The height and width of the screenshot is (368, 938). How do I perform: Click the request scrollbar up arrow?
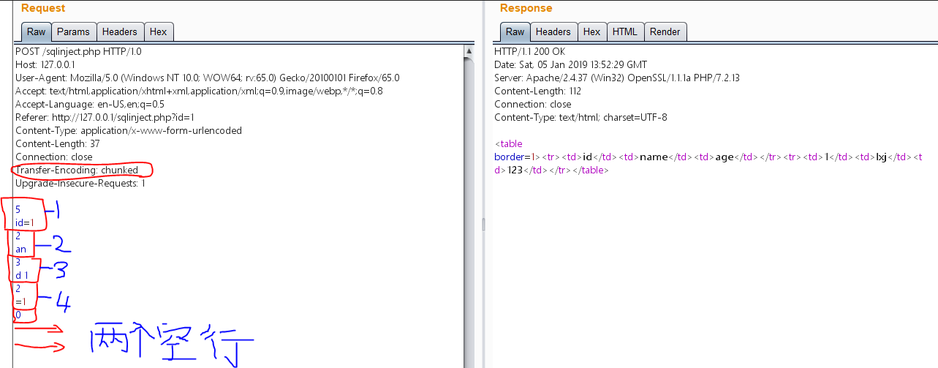pos(469,51)
